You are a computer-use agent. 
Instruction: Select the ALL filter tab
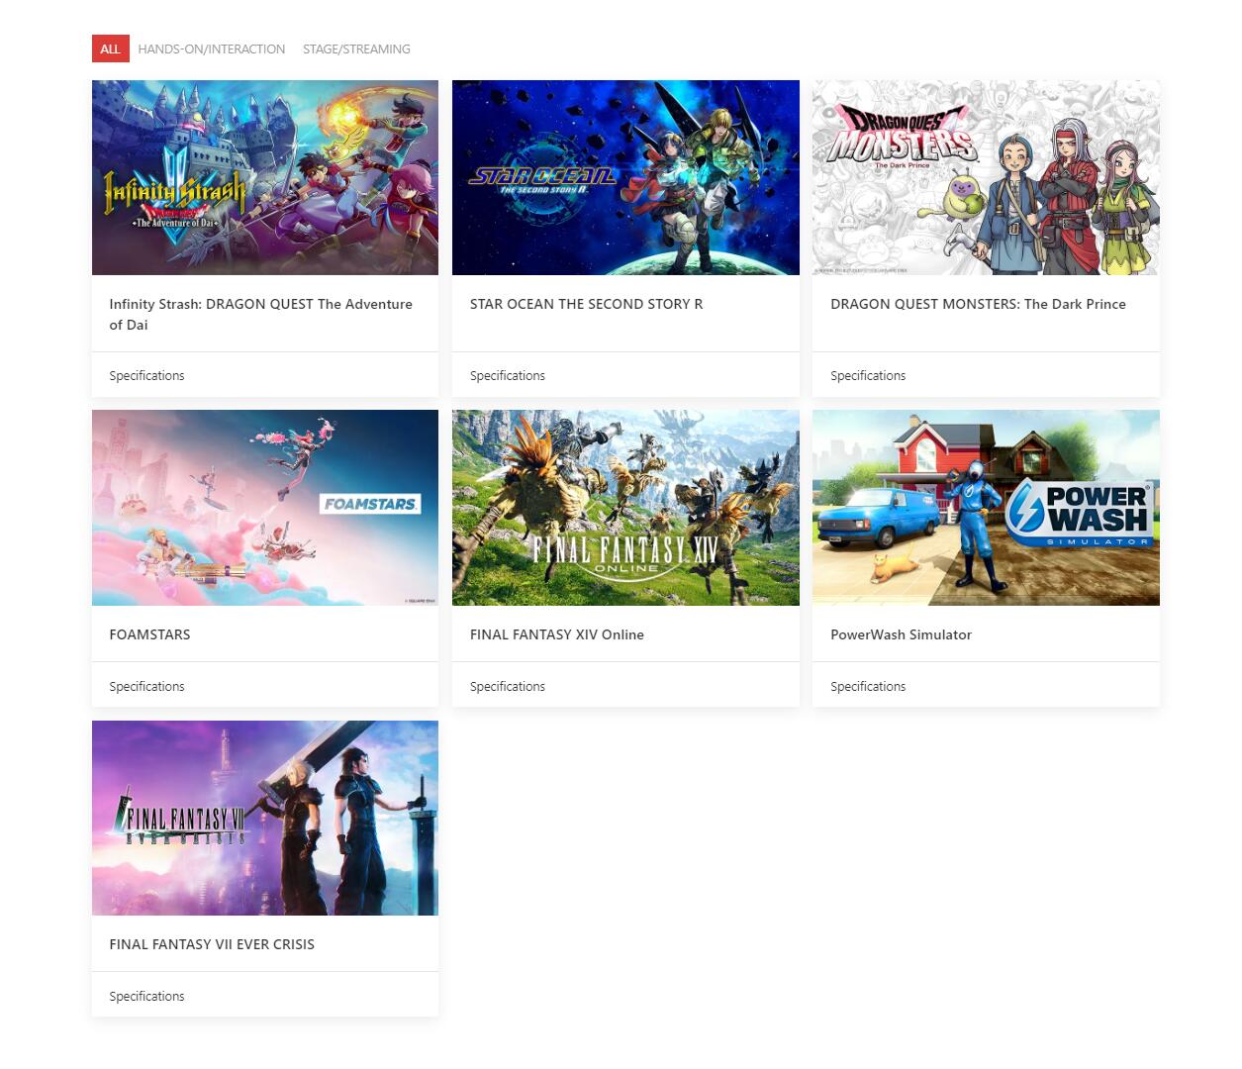click(110, 49)
